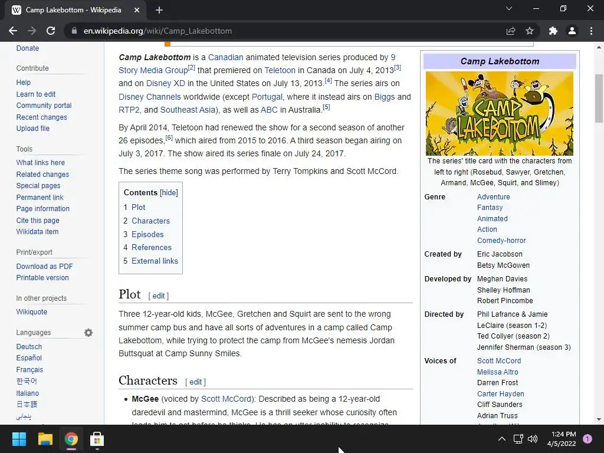
Task: Edit the Characters section
Action: click(195, 382)
